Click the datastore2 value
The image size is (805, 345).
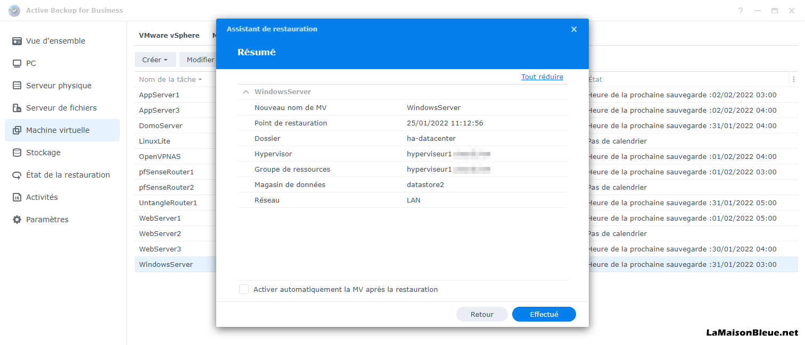click(425, 184)
